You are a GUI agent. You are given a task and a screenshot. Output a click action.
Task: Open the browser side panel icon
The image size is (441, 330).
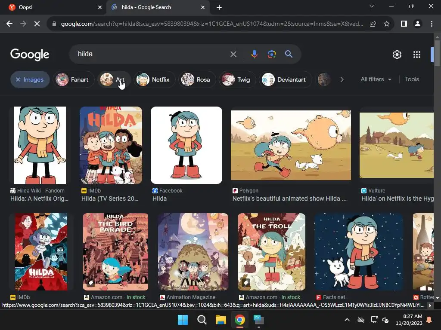(404, 24)
